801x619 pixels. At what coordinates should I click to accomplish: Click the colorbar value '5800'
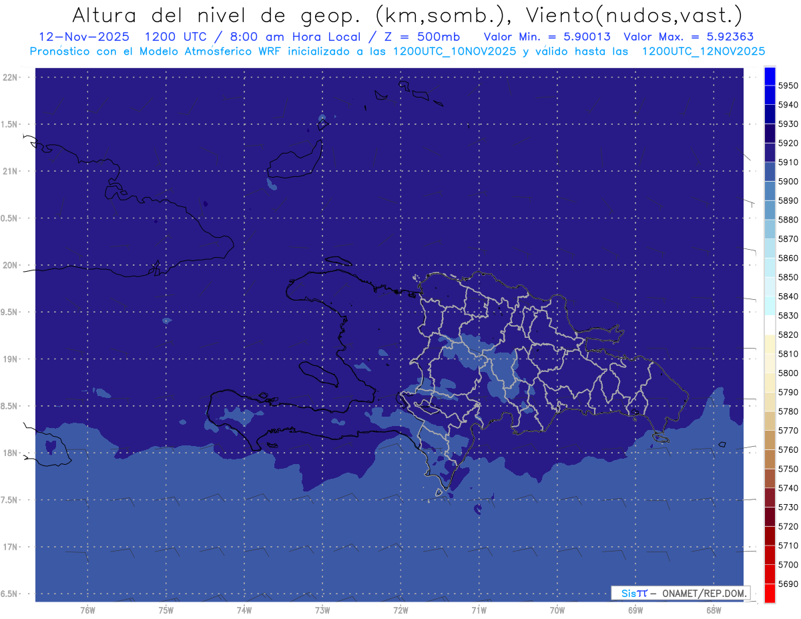tap(788, 373)
